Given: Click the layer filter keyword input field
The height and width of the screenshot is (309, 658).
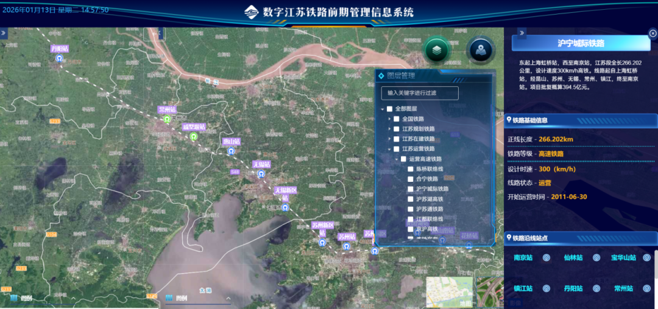Looking at the screenshot, I should click(x=420, y=93).
